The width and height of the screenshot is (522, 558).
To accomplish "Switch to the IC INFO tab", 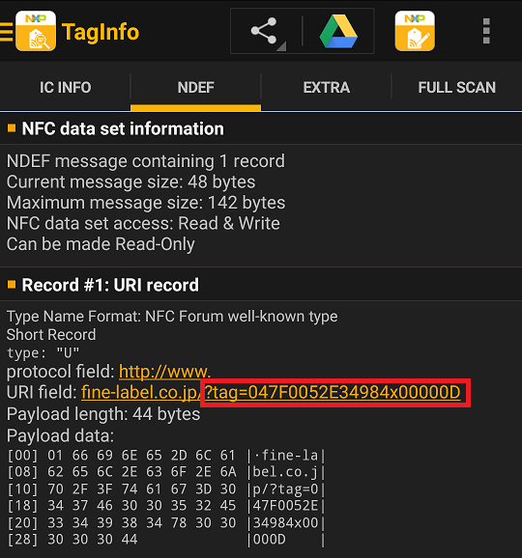I will click(x=65, y=87).
